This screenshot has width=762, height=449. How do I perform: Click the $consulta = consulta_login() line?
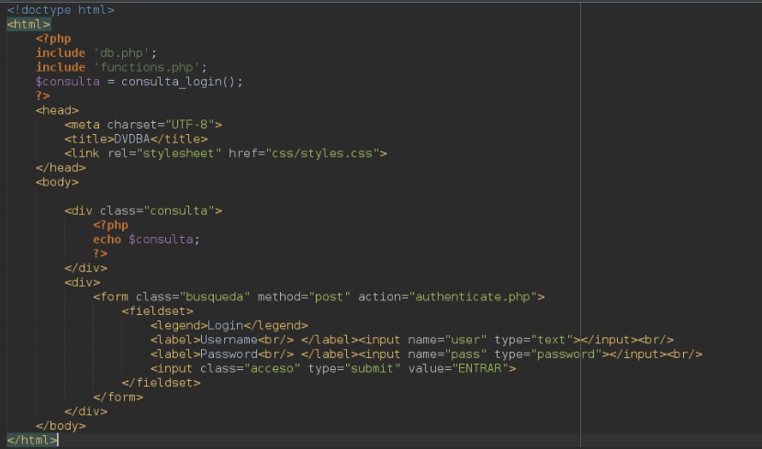click(x=139, y=82)
